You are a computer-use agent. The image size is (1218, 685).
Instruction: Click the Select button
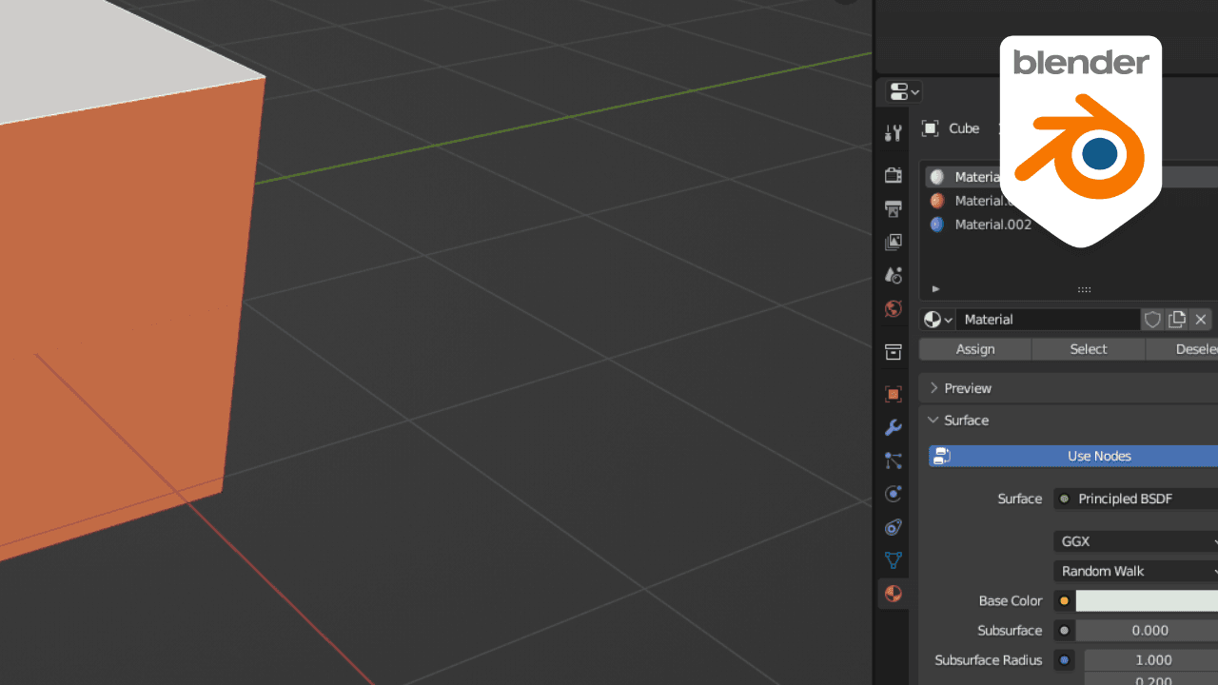(x=1089, y=349)
